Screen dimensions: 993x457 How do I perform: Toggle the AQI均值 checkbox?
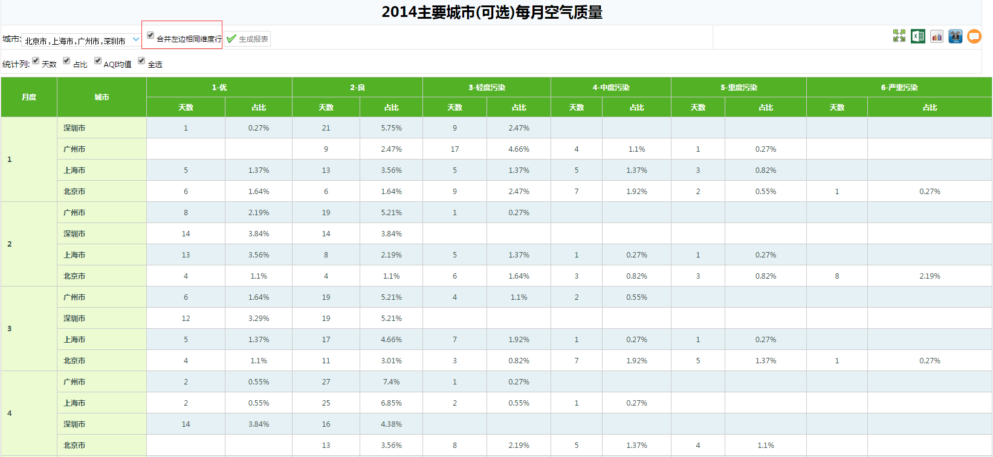(x=98, y=60)
